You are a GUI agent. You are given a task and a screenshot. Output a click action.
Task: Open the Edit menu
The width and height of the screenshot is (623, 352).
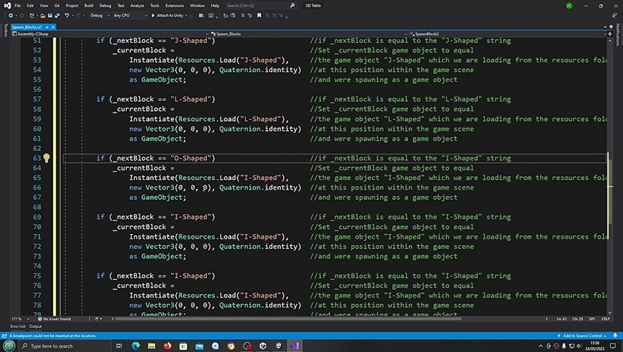pos(30,5)
